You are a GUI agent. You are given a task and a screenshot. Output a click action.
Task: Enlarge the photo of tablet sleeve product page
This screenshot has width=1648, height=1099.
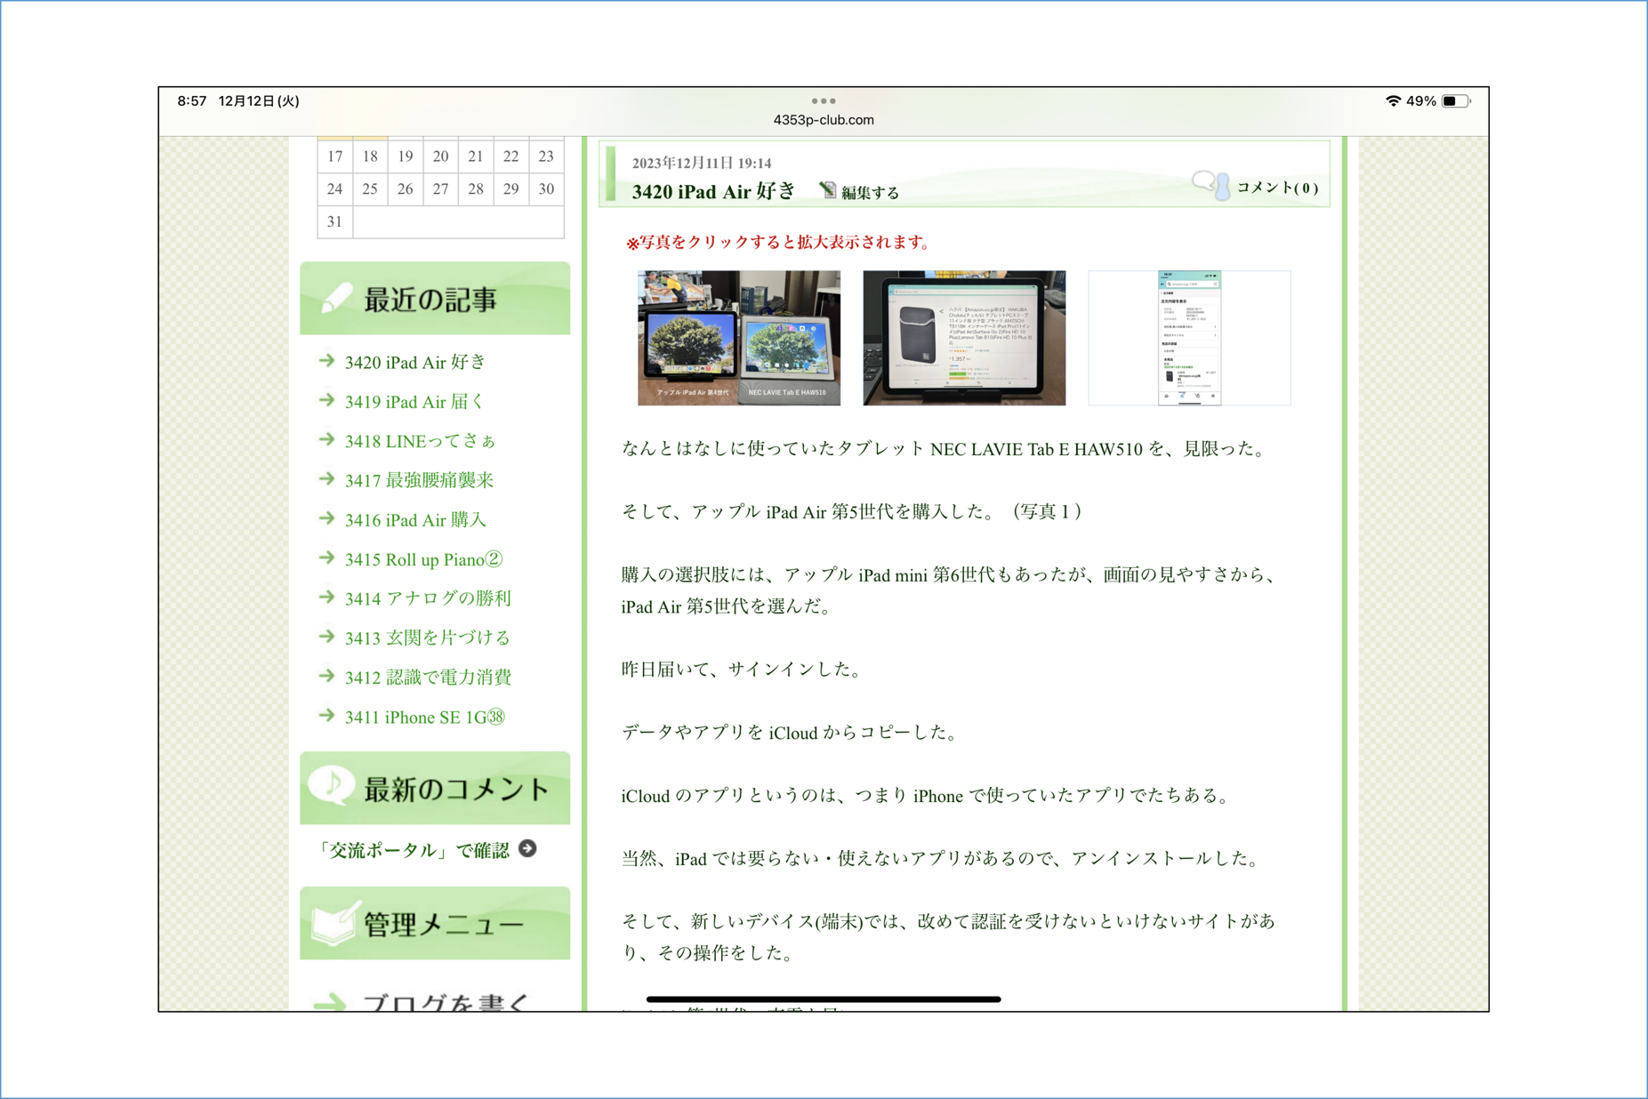click(x=964, y=338)
